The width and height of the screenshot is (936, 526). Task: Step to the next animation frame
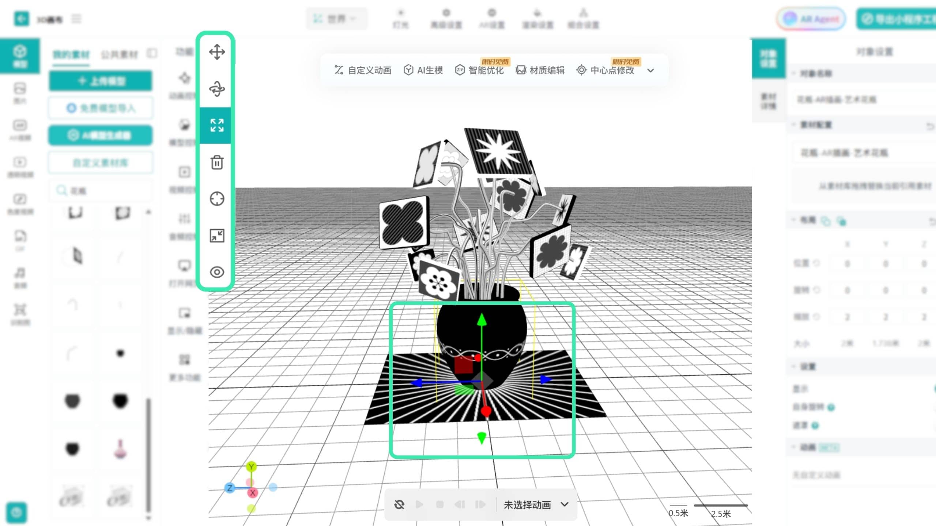click(480, 505)
